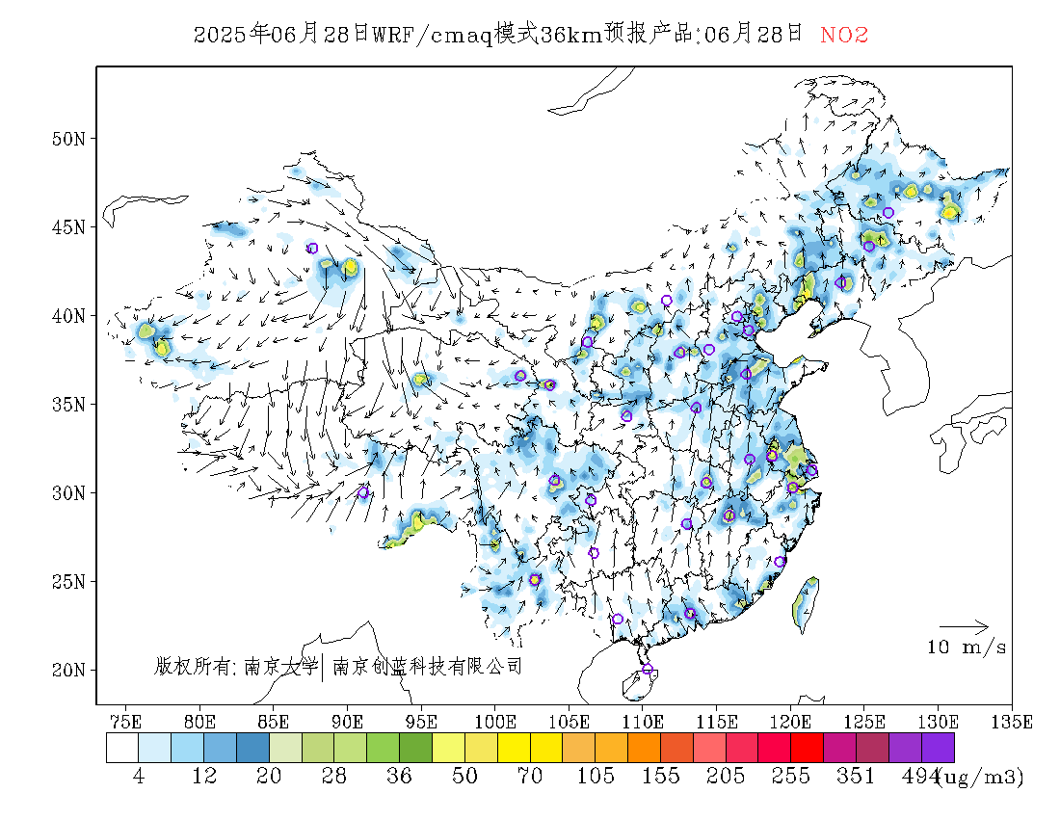Click the 75E longitude label
The height and width of the screenshot is (819, 1060).
[x=125, y=722]
